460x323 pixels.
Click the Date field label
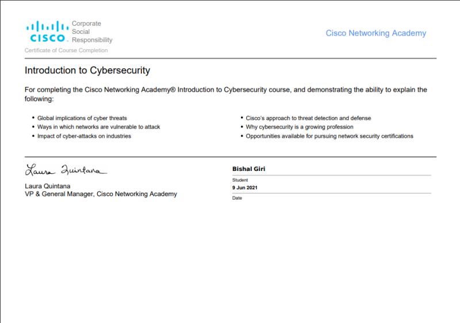[237, 198]
